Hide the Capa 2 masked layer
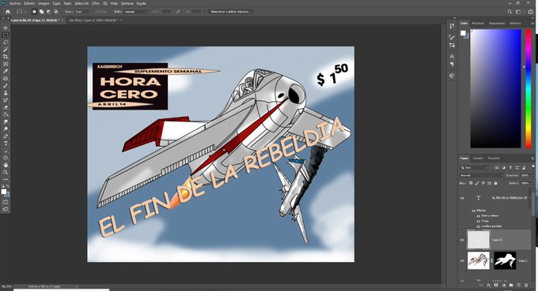This screenshot has height=291, width=538. coord(462,261)
